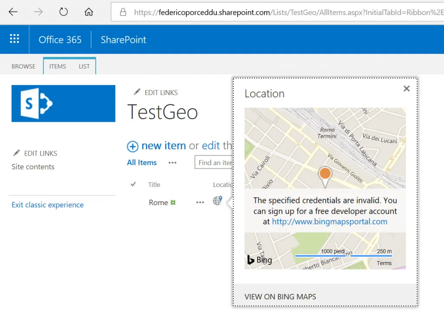Screen dimensions: 444x334
Task: Sort by the Title column header
Action: 154,185
